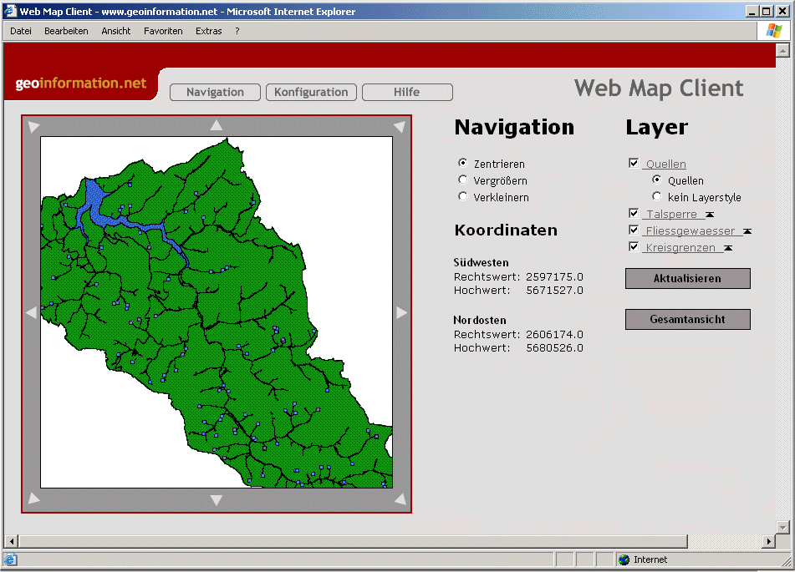Click the Nordosten Hochwert 5680526.0 value
795x572 pixels.
tap(554, 348)
